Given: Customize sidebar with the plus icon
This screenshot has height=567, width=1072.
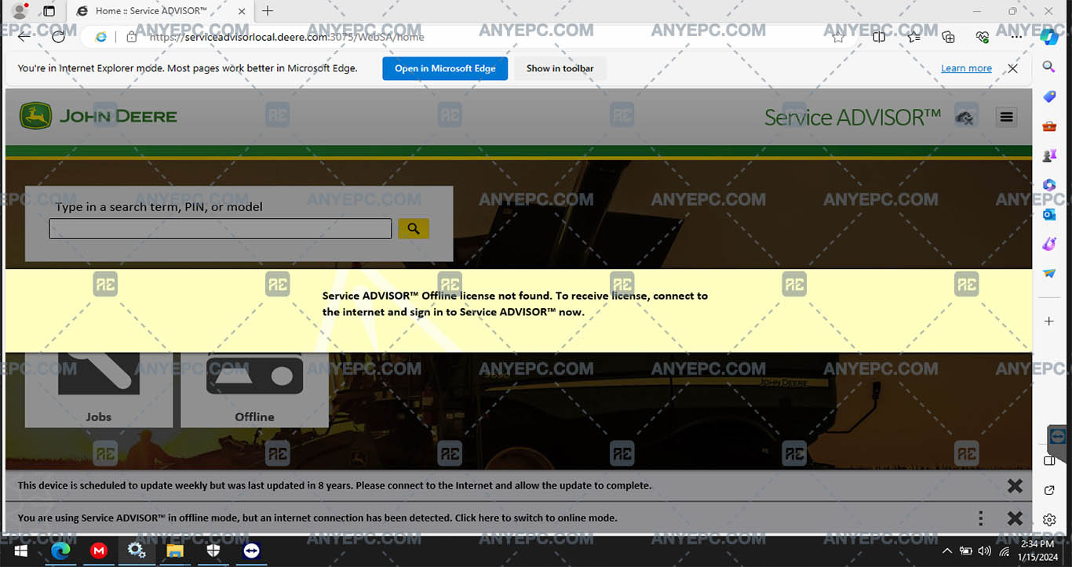Looking at the screenshot, I should (x=1049, y=321).
